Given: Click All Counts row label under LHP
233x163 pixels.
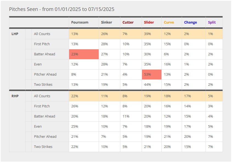Looking at the screenshot, I should [x=42, y=34].
